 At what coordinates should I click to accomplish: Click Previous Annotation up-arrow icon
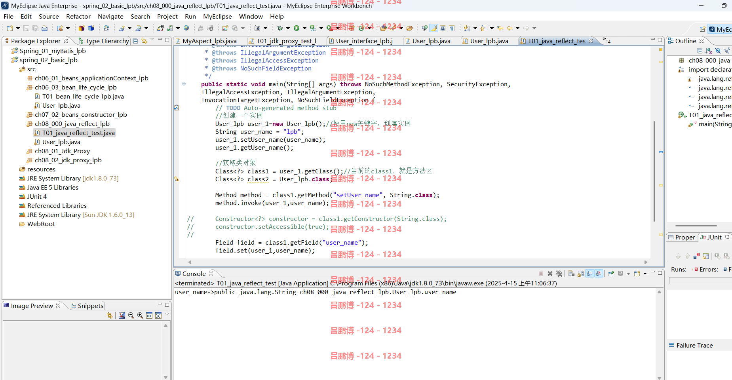483,28
